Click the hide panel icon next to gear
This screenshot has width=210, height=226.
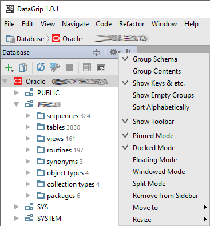point(129,51)
